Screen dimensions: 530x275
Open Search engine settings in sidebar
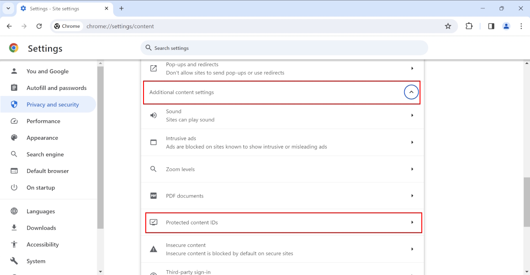point(45,154)
